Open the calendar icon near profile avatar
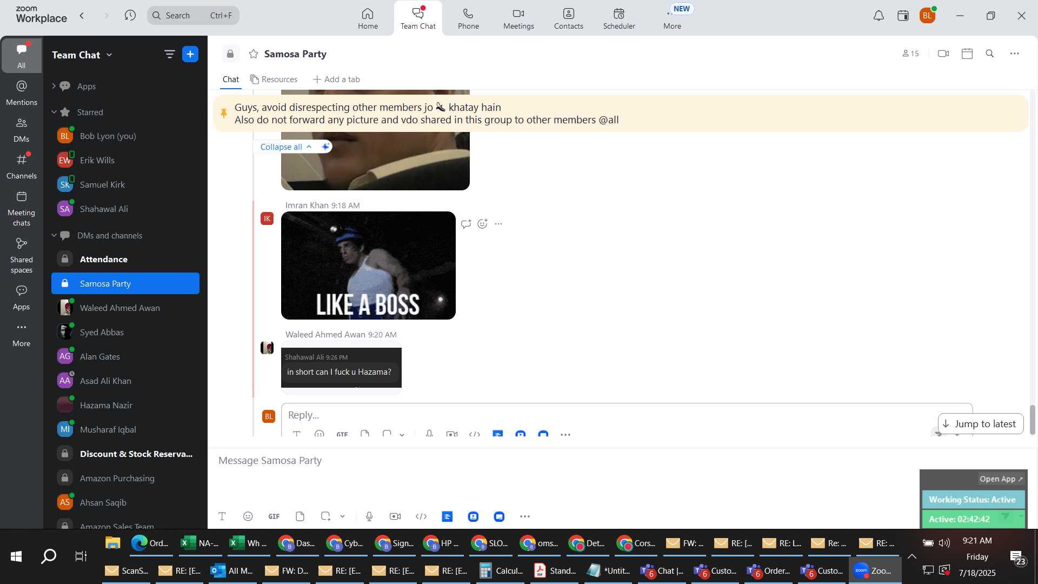 pos(903,16)
